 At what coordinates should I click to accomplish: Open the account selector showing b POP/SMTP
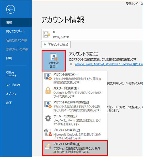[x=92, y=35]
